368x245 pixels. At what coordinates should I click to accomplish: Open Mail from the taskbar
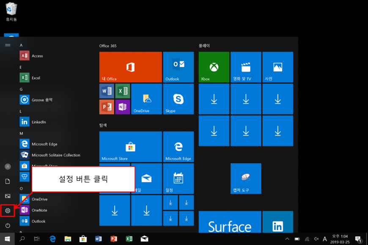[144, 239]
